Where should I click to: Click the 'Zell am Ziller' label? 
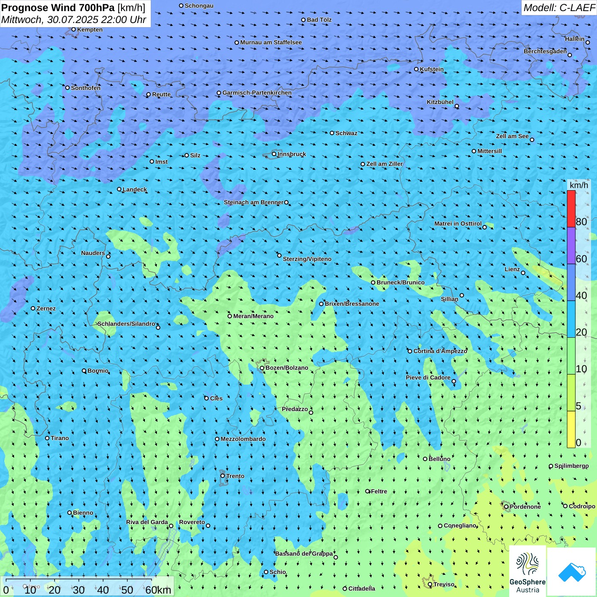[385, 164]
